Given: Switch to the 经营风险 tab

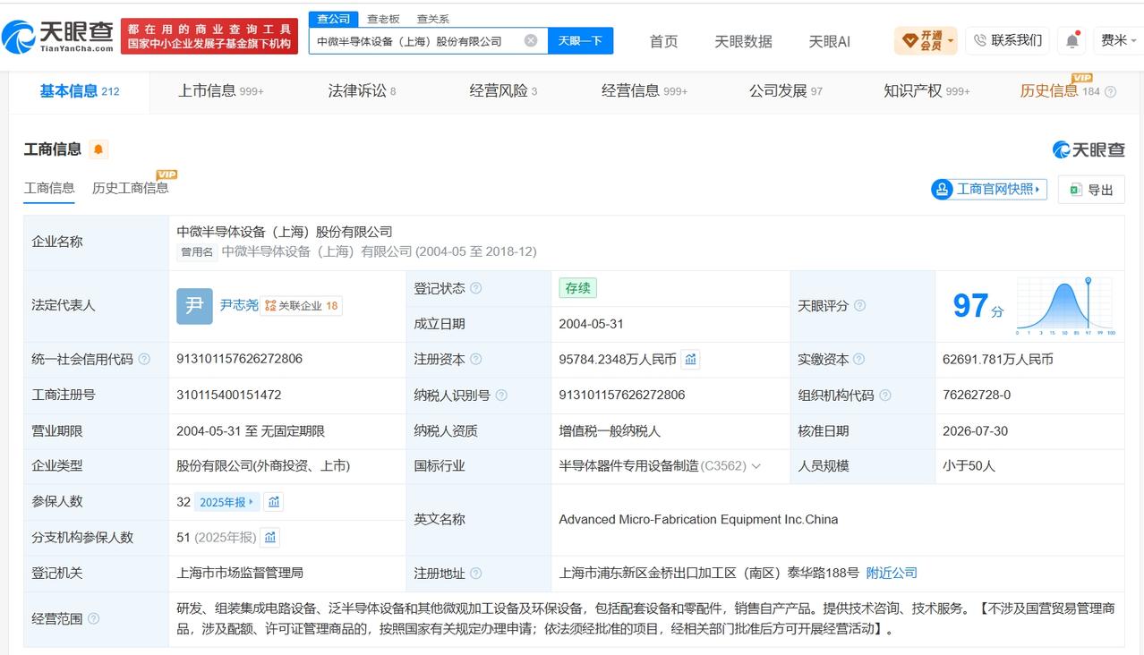Looking at the screenshot, I should (503, 91).
